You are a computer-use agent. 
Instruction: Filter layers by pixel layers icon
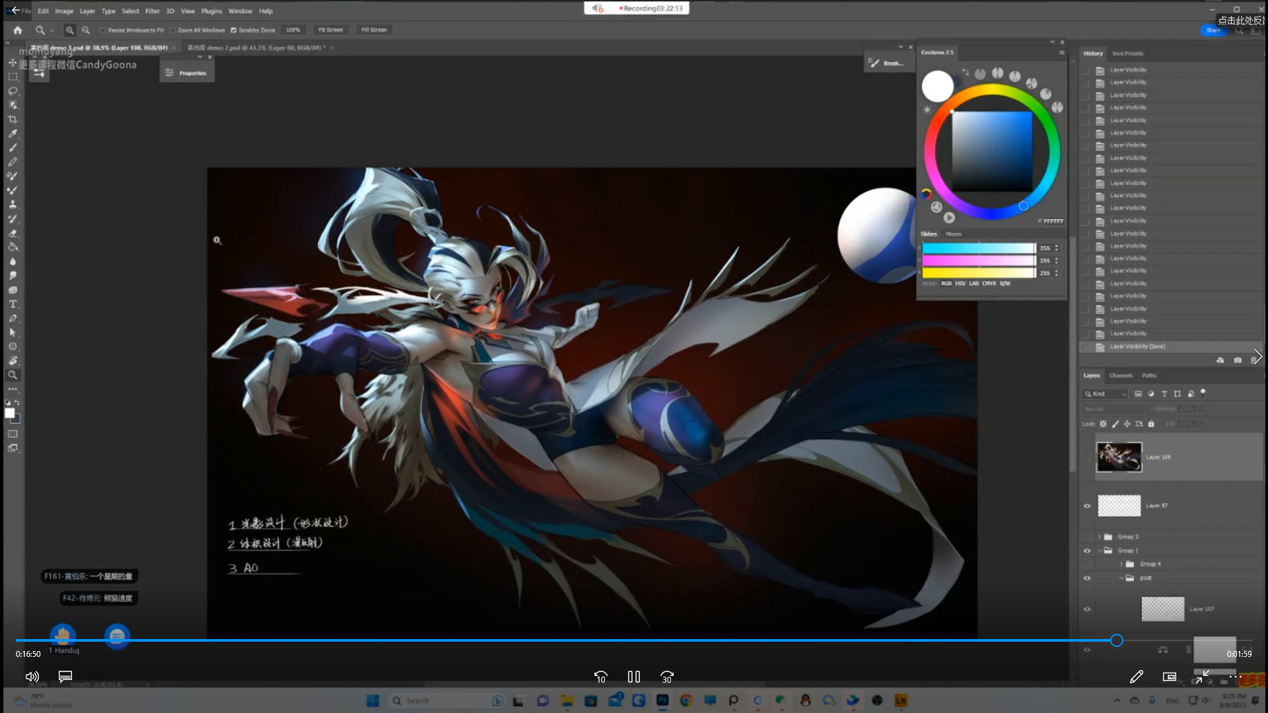[x=1138, y=393]
